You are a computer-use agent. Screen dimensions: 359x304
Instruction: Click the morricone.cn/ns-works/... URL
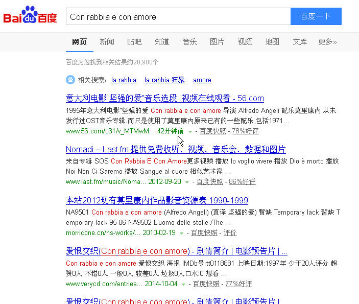tap(103, 233)
